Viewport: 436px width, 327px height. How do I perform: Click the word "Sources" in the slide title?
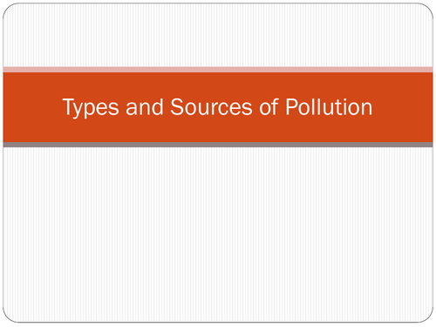click(211, 106)
